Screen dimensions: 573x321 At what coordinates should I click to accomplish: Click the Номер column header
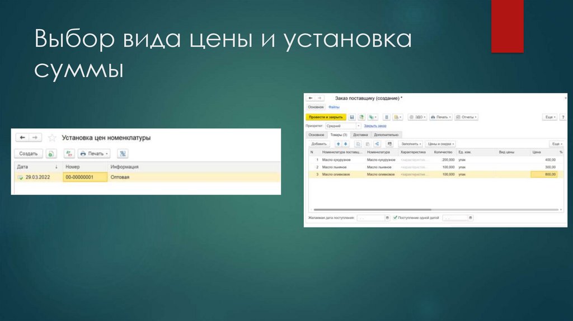click(x=85, y=167)
